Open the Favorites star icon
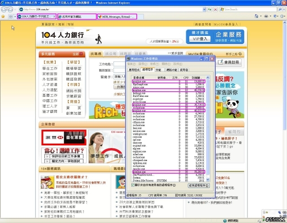Screen dimensions: 287x223 coord(3,17)
